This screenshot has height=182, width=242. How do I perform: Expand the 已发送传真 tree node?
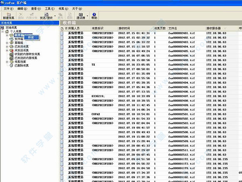click(7, 47)
